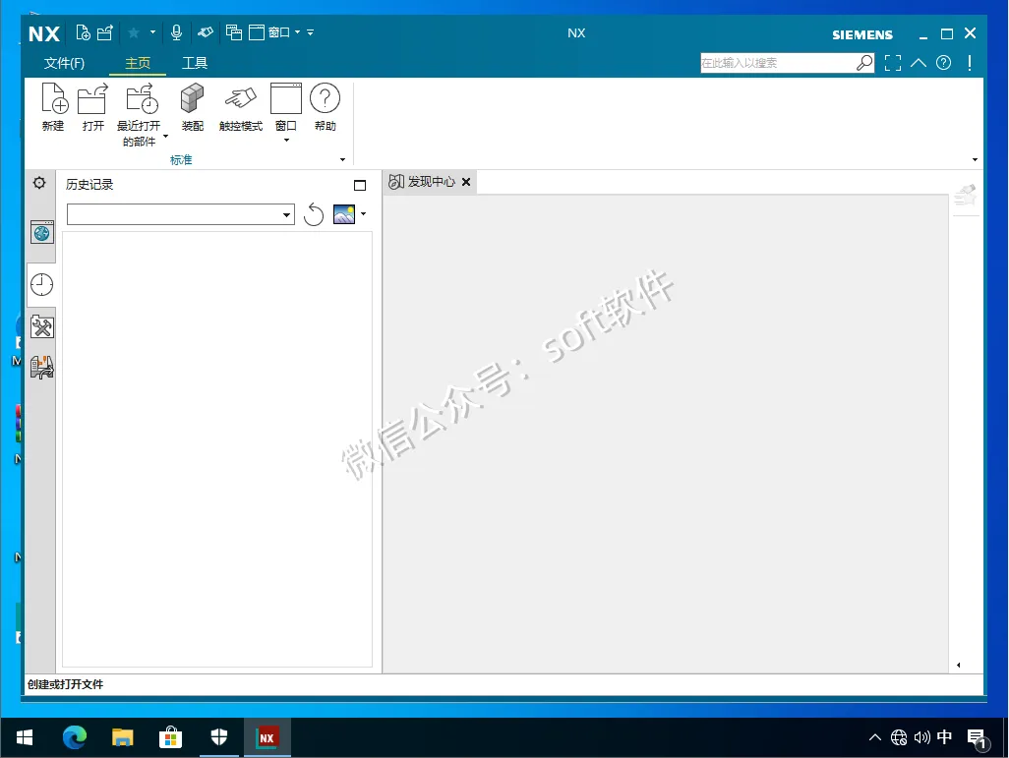Open Microsoft Store from taskbar

pyautogui.click(x=170, y=737)
